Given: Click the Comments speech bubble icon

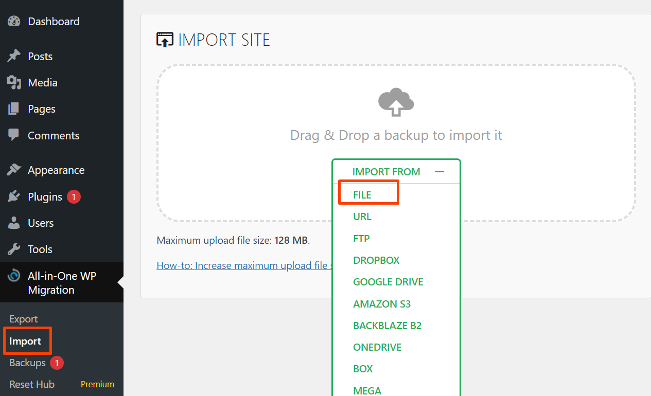Looking at the screenshot, I should click(14, 135).
